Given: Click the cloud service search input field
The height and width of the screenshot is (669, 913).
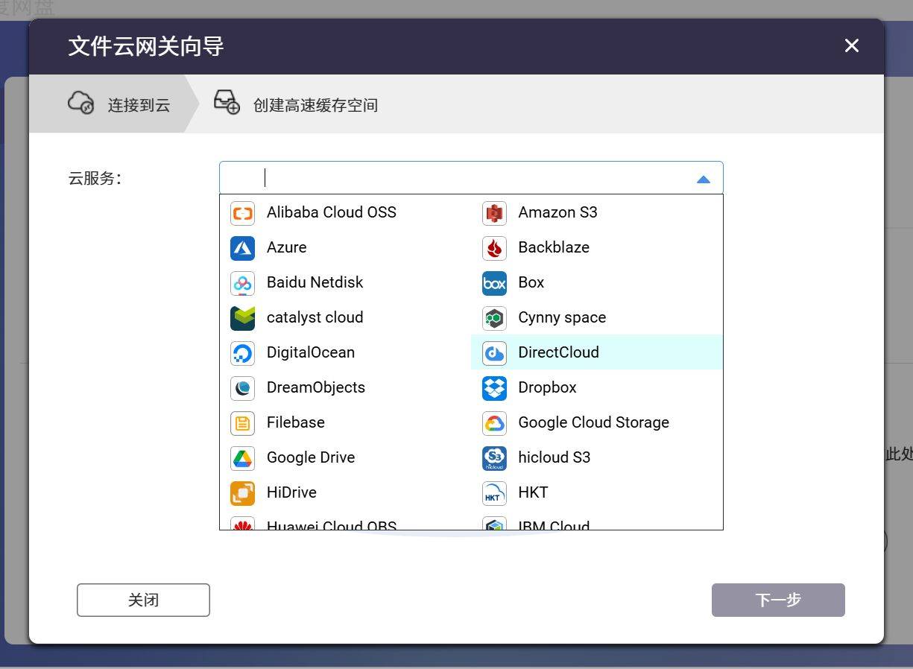Looking at the screenshot, I should tap(471, 178).
